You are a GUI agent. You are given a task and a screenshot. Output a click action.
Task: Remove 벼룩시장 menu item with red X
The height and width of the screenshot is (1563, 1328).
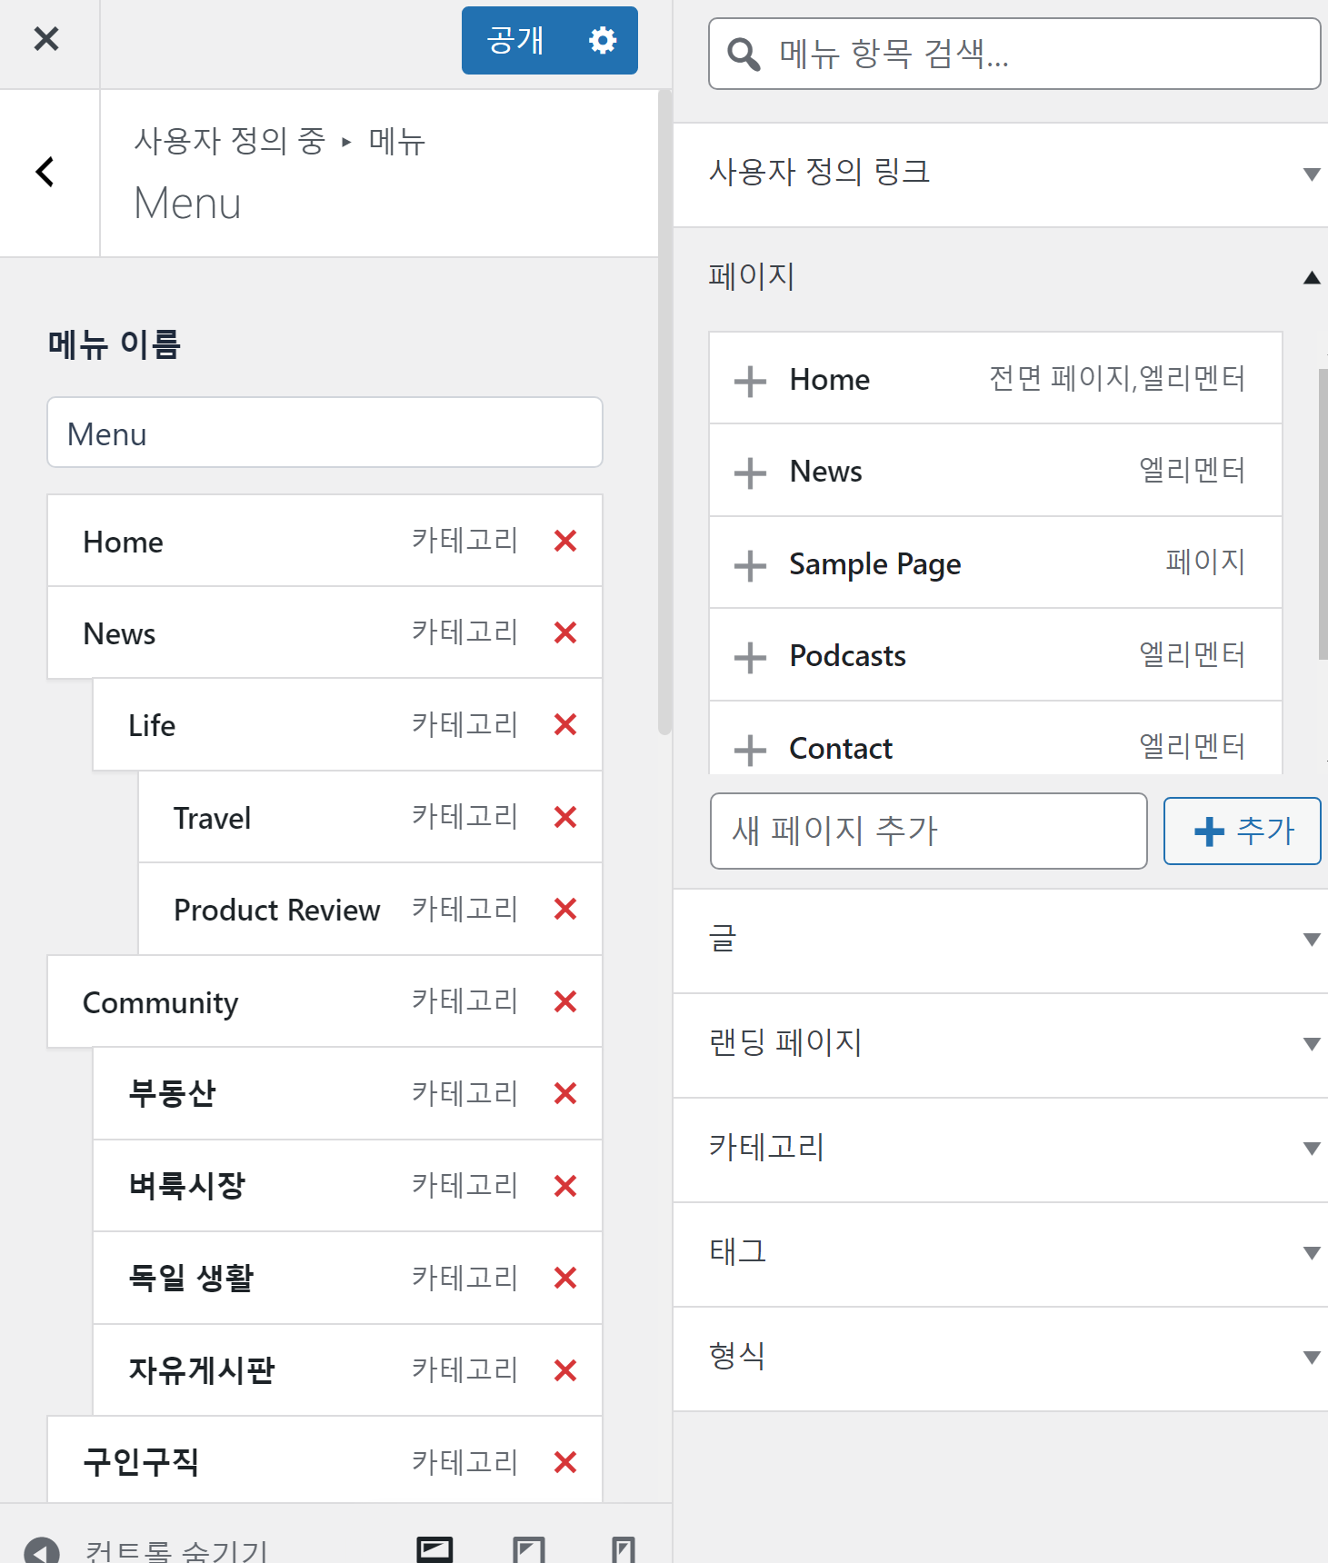pos(565,1186)
